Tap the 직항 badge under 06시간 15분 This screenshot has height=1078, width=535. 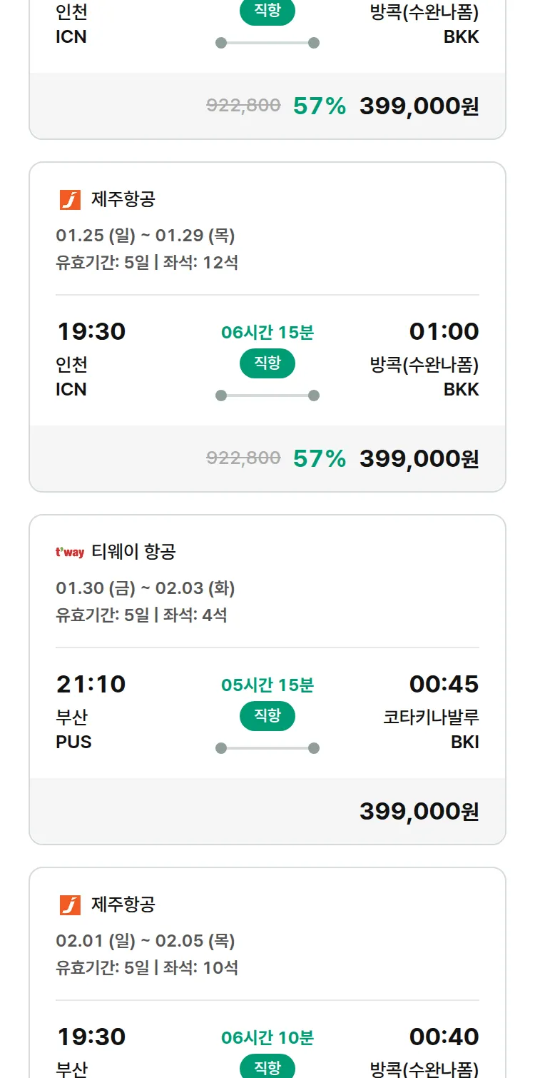(267, 363)
